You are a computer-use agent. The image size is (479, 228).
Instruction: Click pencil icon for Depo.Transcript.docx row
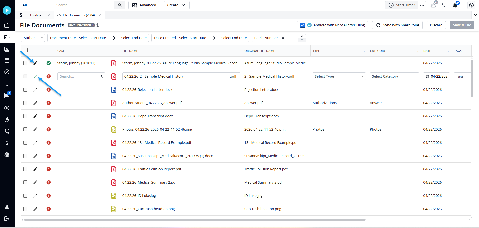[35, 116]
